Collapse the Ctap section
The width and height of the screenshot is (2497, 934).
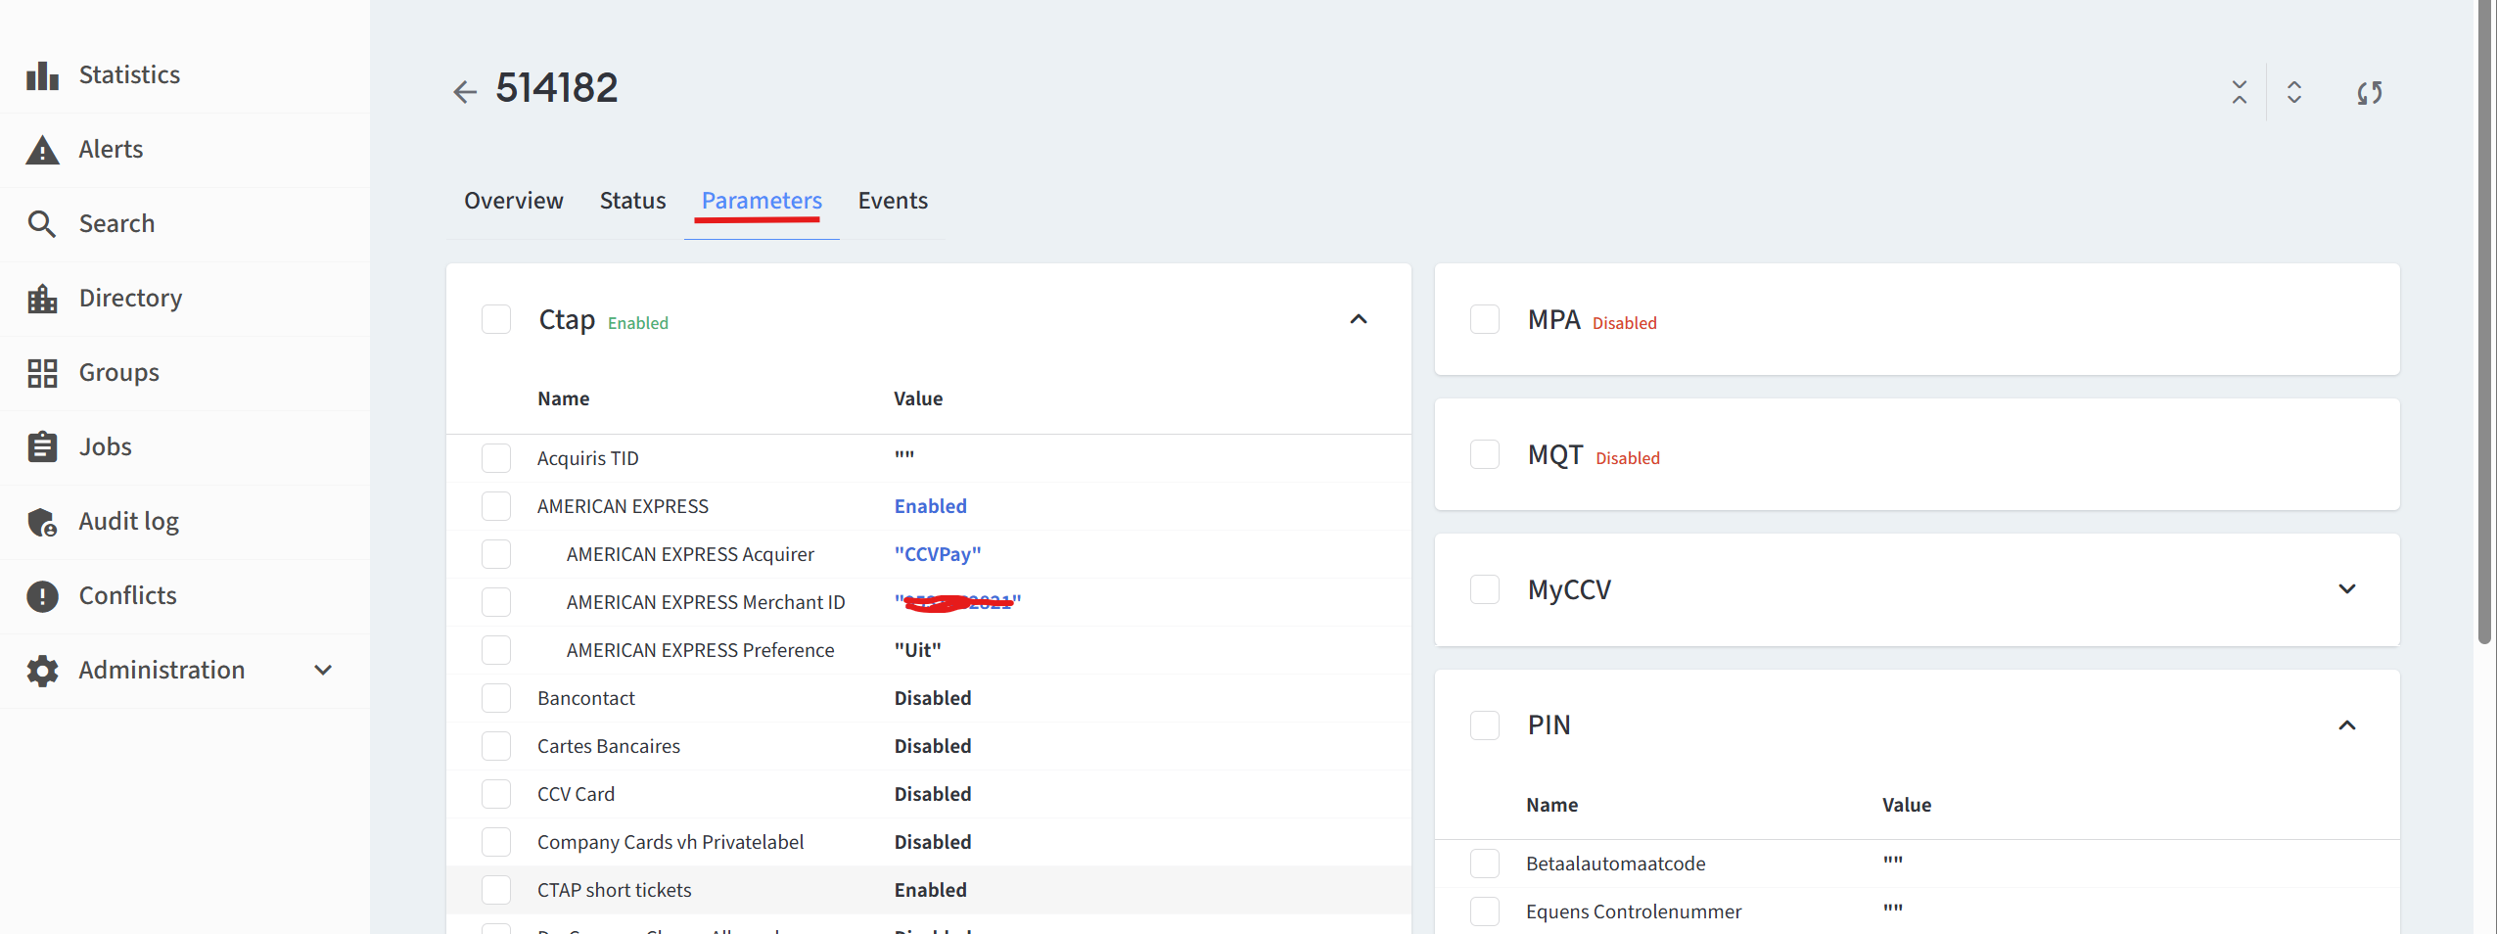tap(1359, 320)
